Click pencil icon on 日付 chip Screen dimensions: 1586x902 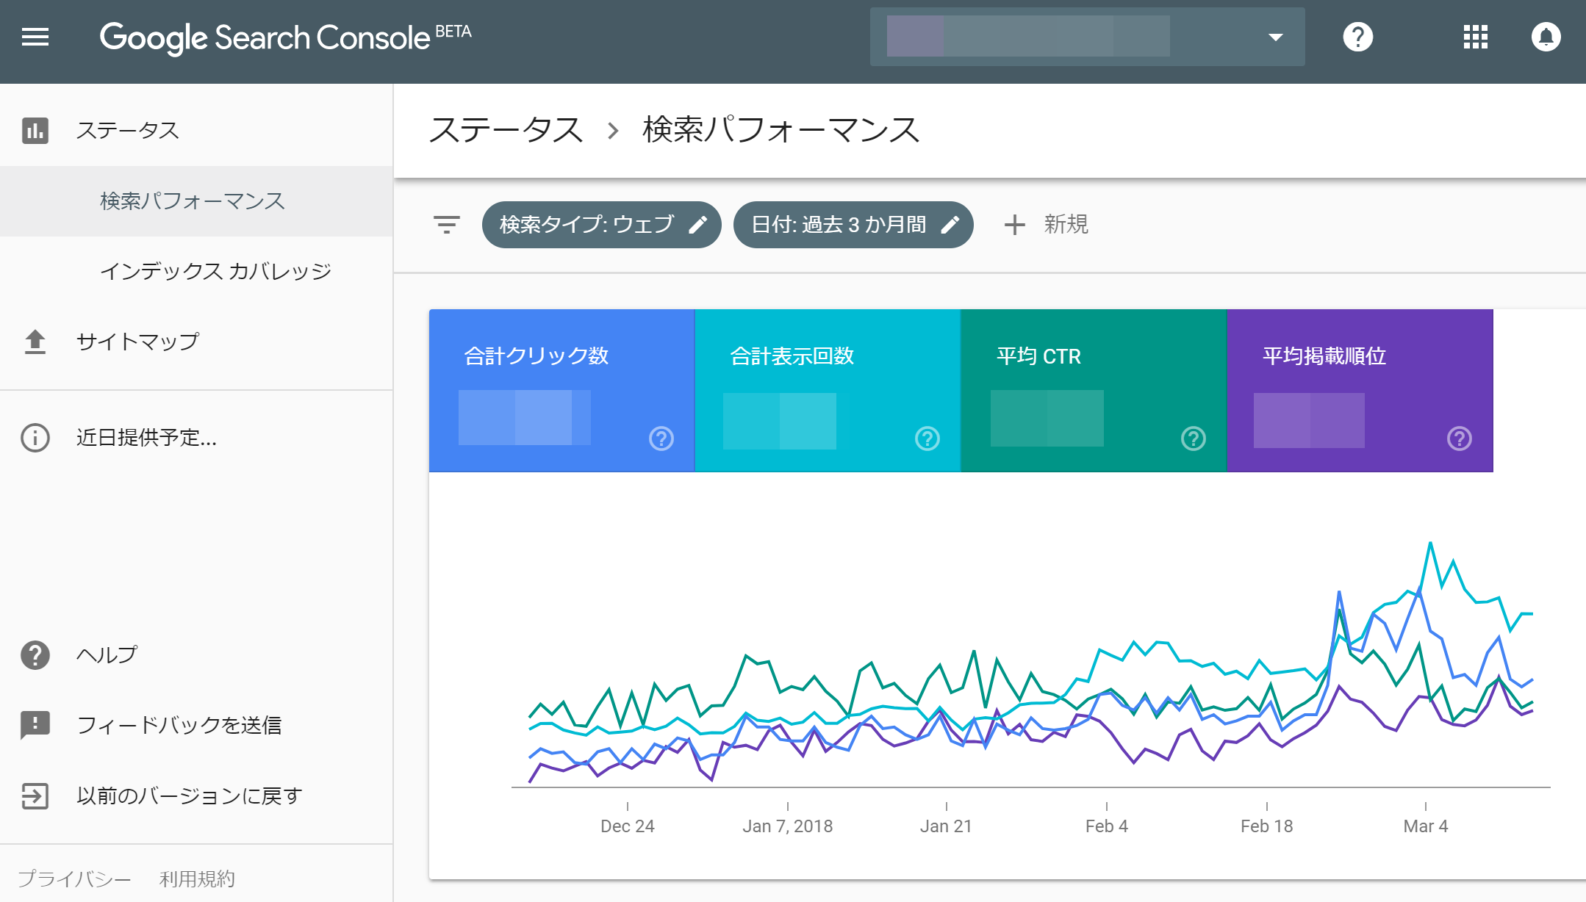point(950,225)
